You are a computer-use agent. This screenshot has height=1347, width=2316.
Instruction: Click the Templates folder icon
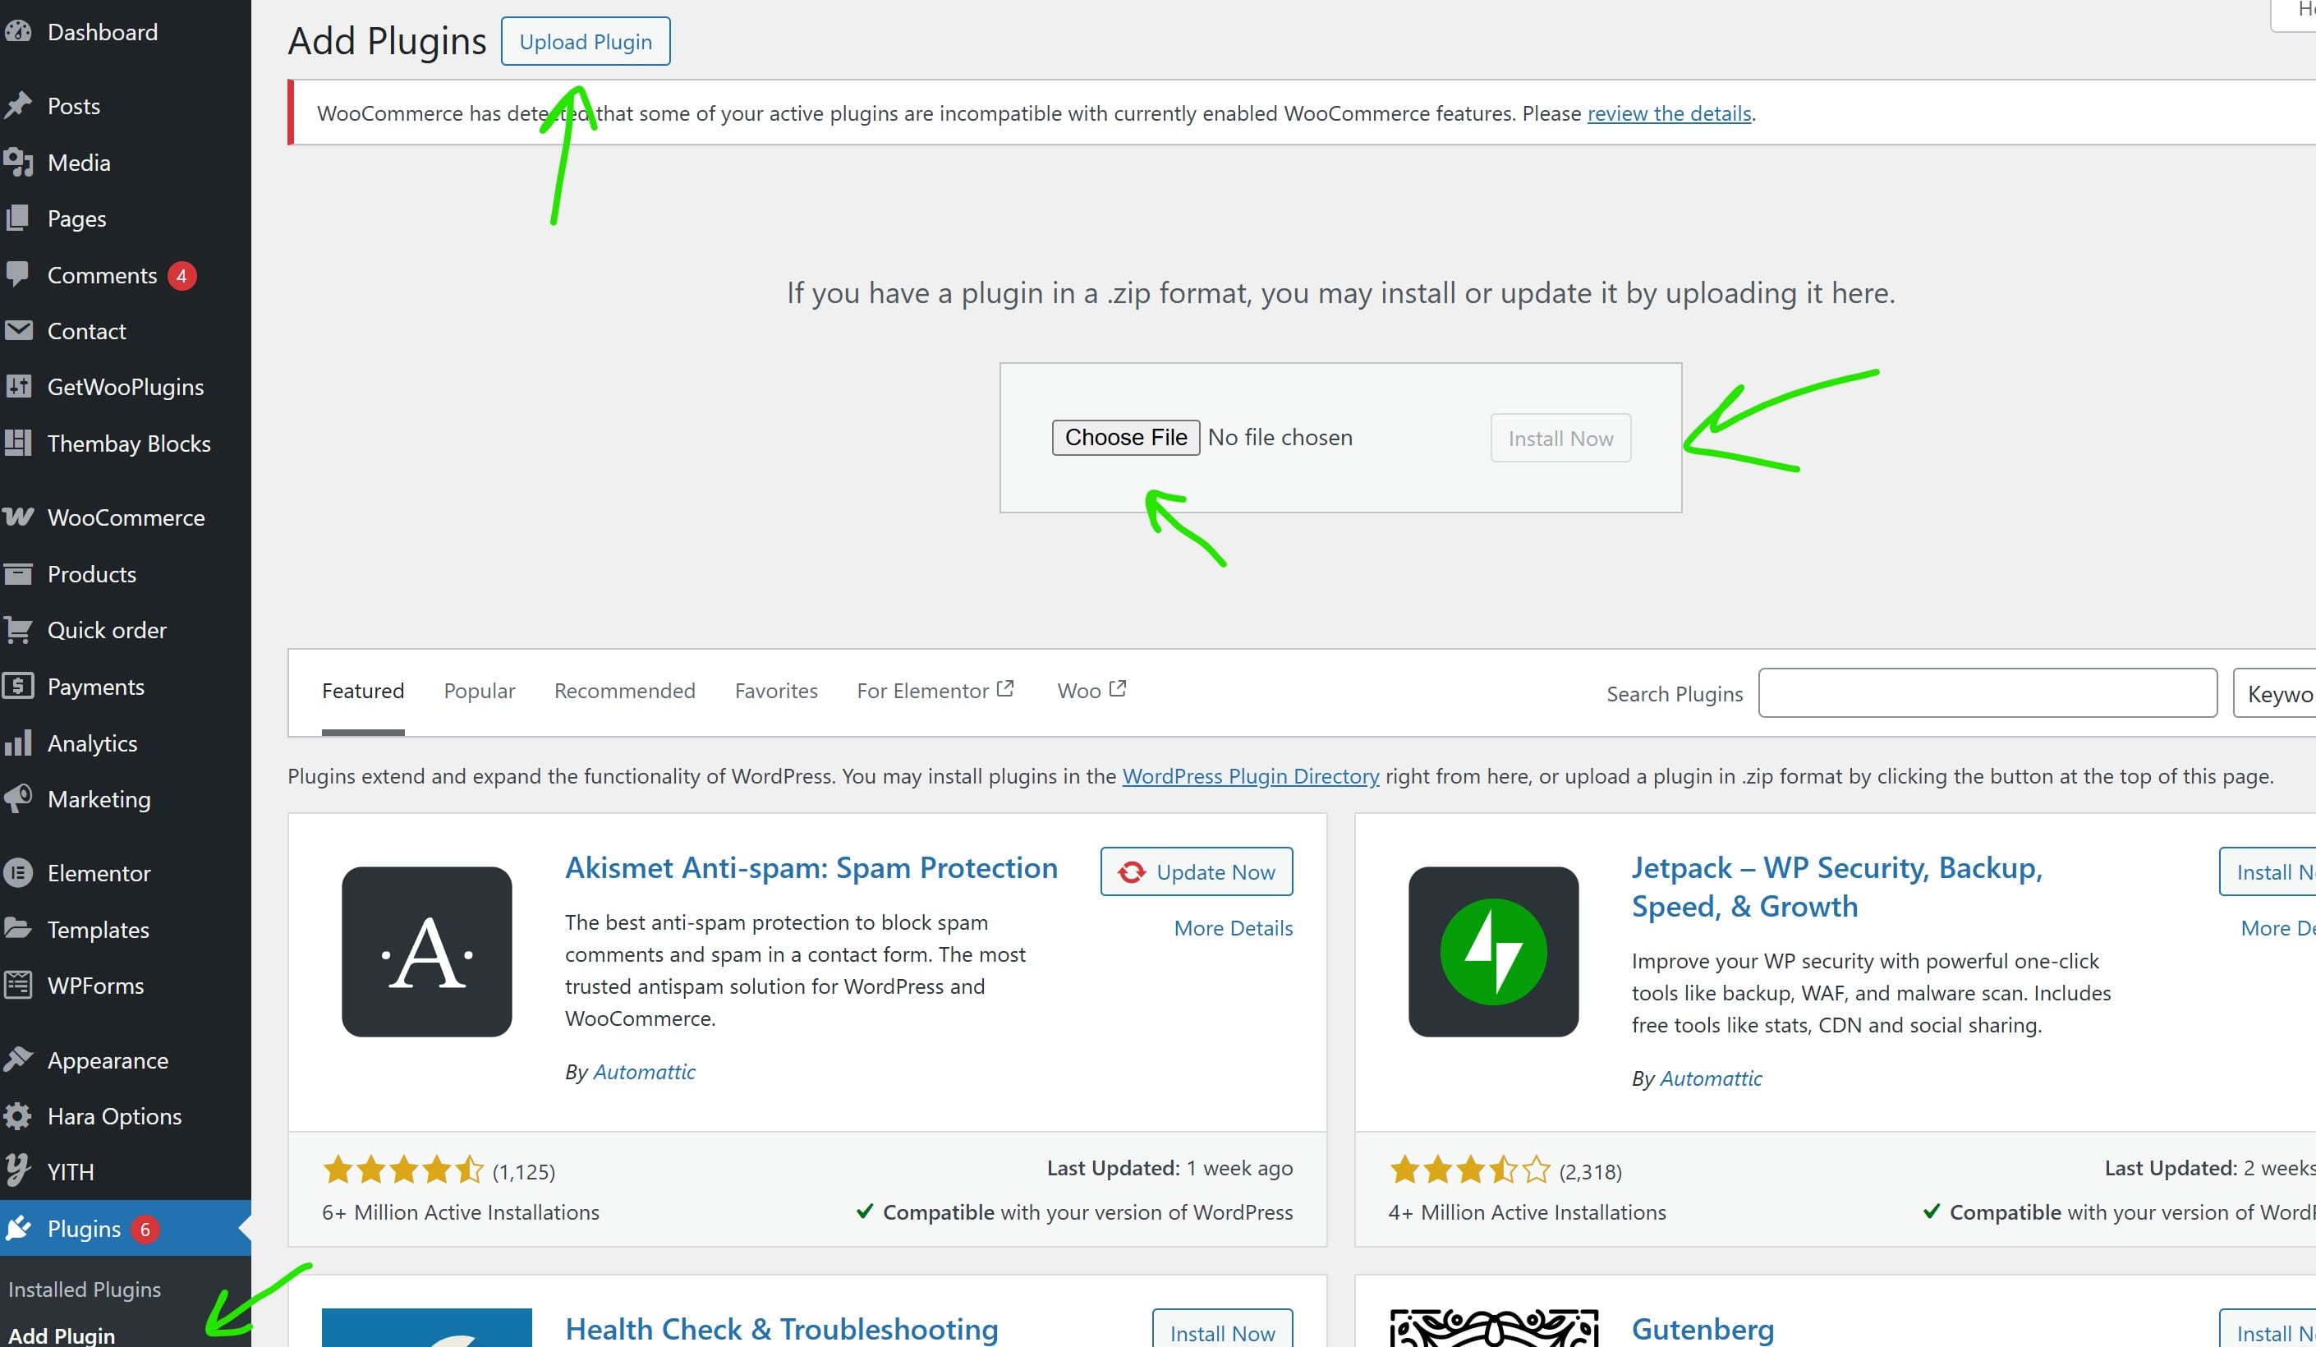click(18, 929)
